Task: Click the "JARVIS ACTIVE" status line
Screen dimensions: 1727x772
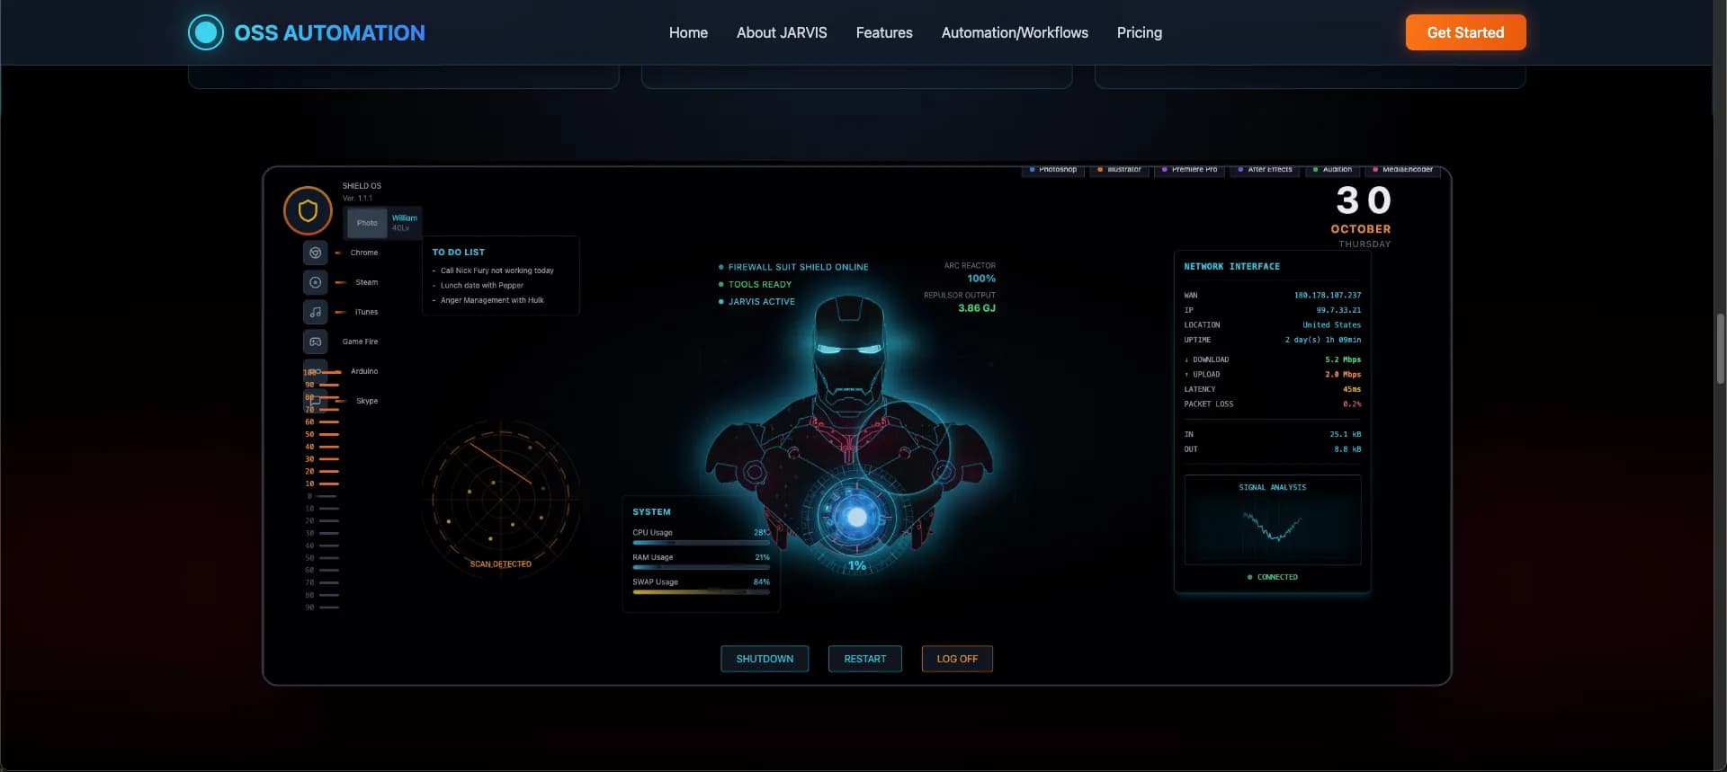Action: [756, 302]
